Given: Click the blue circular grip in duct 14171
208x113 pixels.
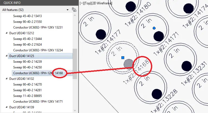Looking at the screenshot, I should tap(154, 28).
